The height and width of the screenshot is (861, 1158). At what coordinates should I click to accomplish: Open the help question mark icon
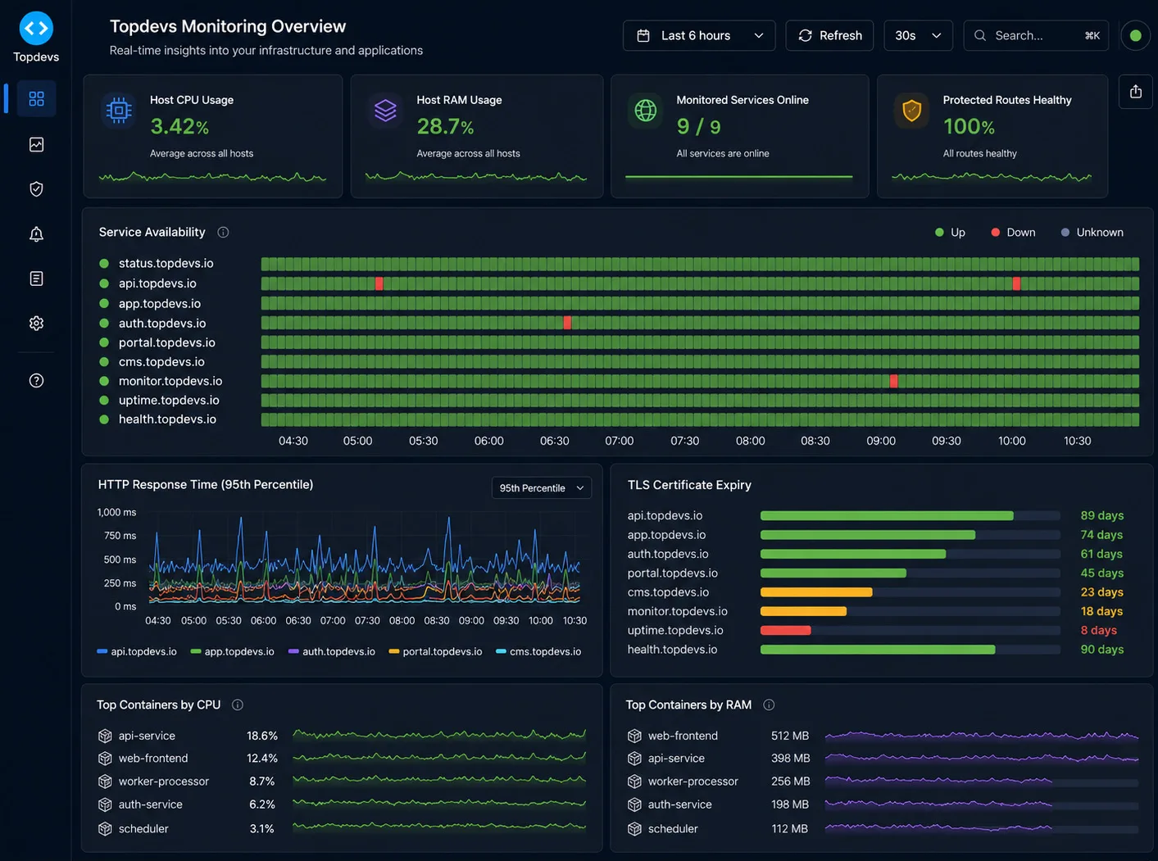36,380
